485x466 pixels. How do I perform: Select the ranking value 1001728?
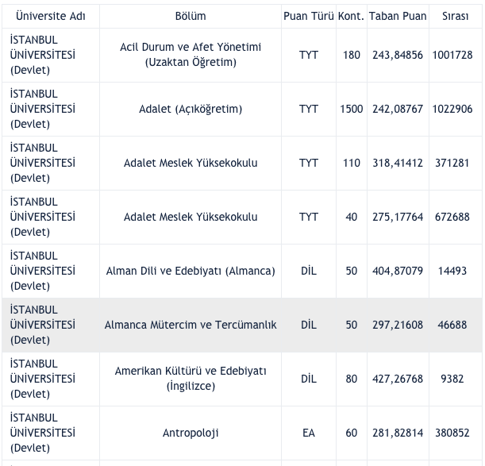tap(452, 55)
